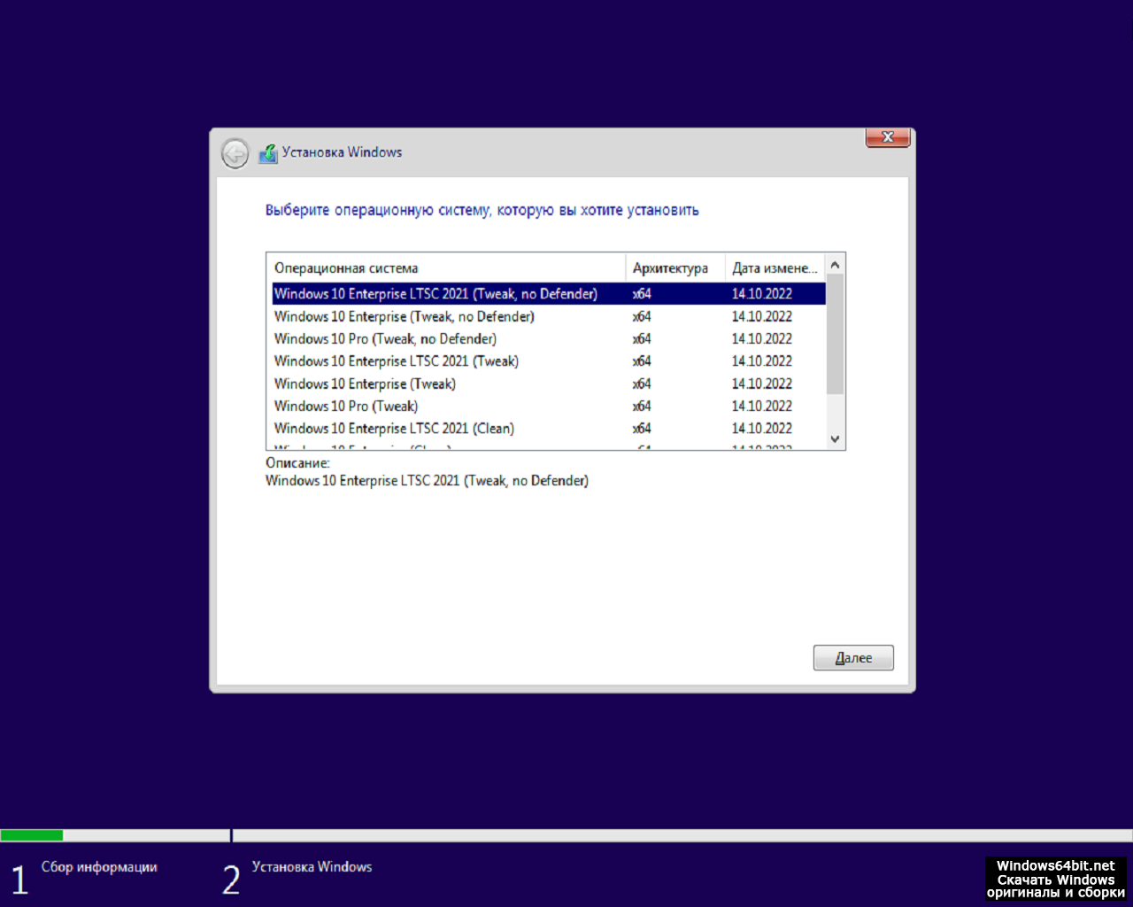The image size is (1133, 907).
Task: Choose Windows 10 Pro (Tweak) entry
Action: [x=345, y=407]
